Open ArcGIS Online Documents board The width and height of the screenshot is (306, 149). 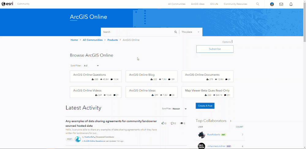pos(202,75)
